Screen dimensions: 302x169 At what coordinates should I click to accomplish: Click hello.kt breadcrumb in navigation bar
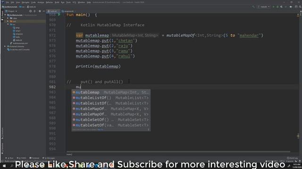tap(32, 7)
